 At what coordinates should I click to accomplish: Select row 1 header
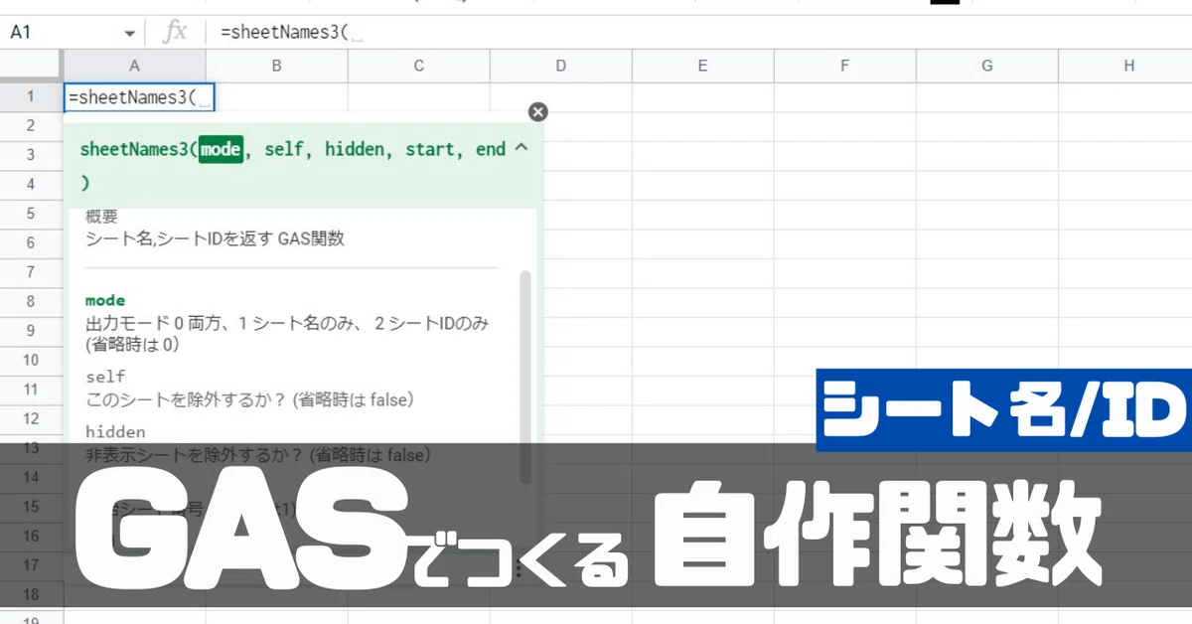pyautogui.click(x=32, y=96)
